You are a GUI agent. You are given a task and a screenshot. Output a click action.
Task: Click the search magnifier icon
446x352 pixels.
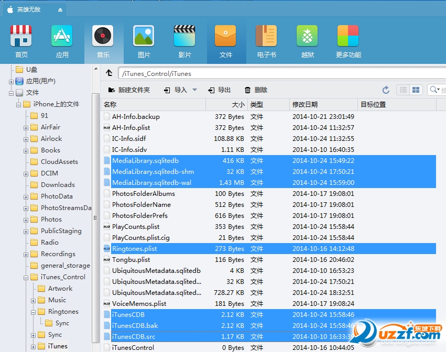pos(433,90)
